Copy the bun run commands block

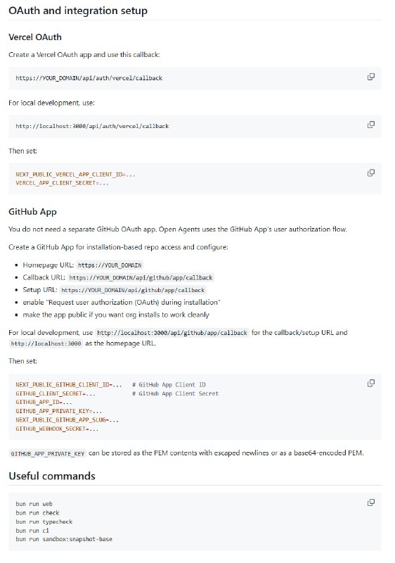pyautogui.click(x=371, y=502)
